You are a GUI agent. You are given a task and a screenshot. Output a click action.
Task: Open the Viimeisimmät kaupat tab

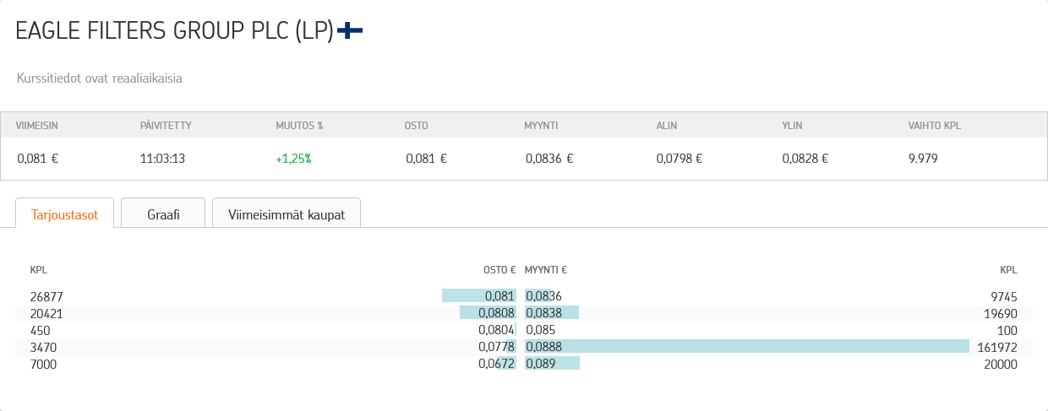[287, 214]
